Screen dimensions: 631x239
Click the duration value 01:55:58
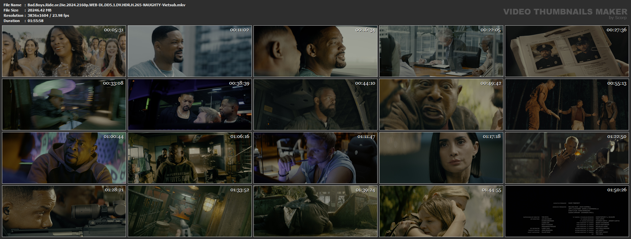pyautogui.click(x=36, y=21)
